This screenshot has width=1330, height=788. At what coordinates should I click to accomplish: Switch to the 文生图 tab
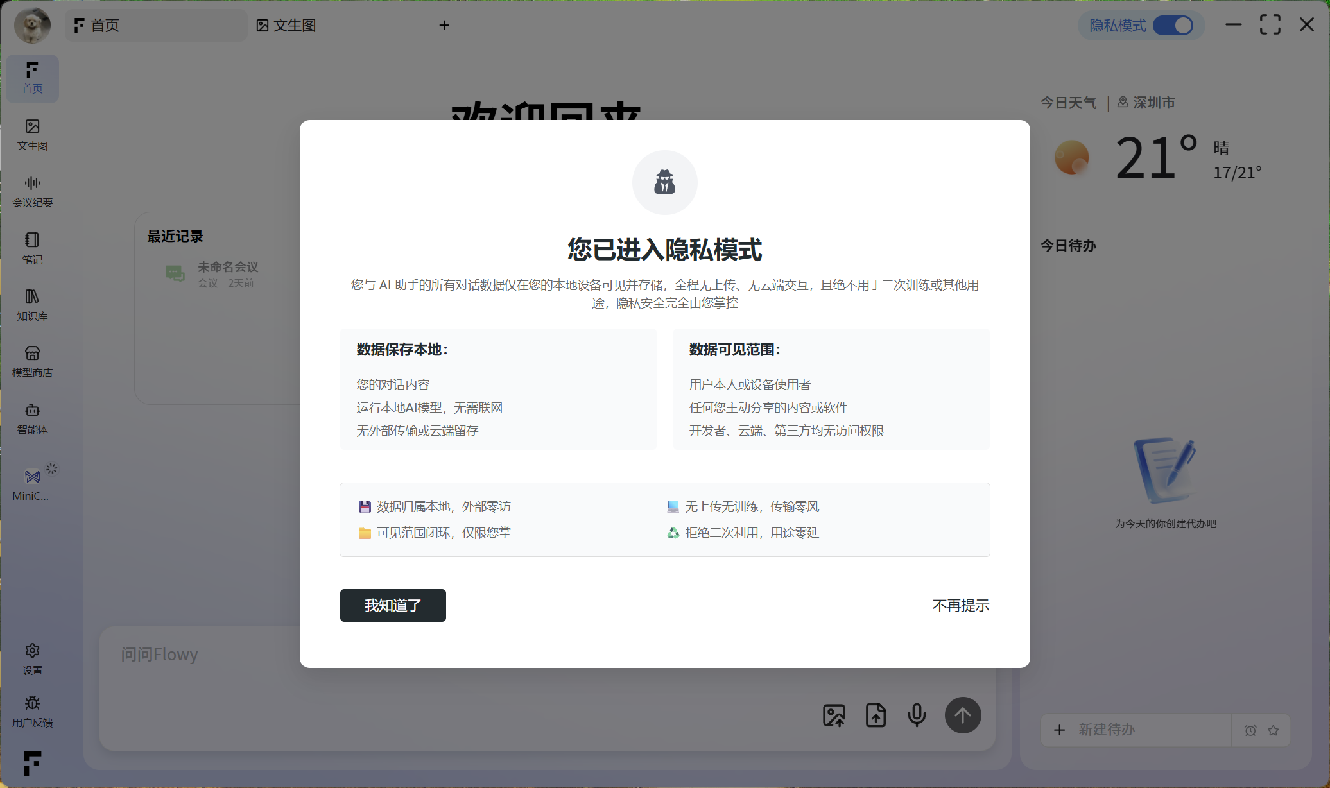pos(286,26)
